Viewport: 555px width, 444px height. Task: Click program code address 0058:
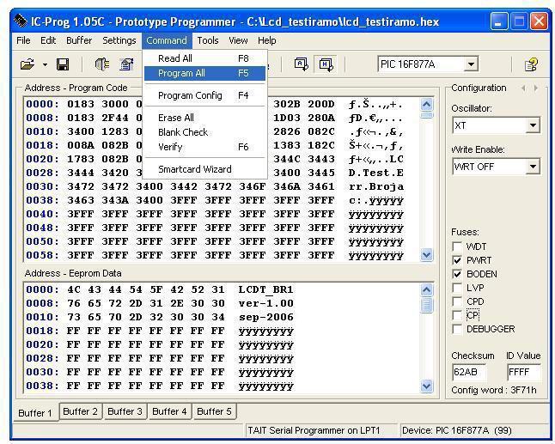(42, 255)
